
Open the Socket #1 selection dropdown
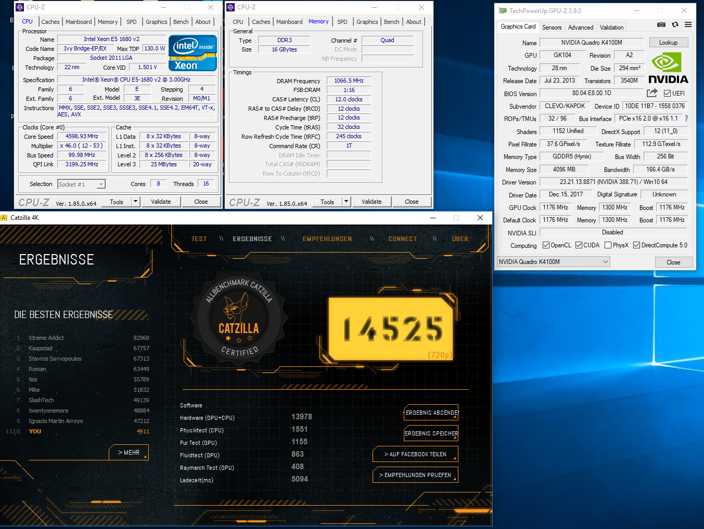click(81, 184)
